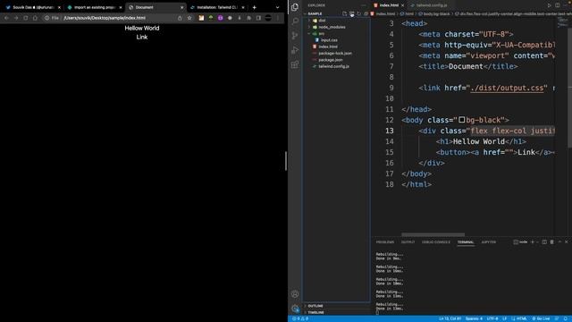
Task: Open input.css in Explorer
Action: point(336,40)
